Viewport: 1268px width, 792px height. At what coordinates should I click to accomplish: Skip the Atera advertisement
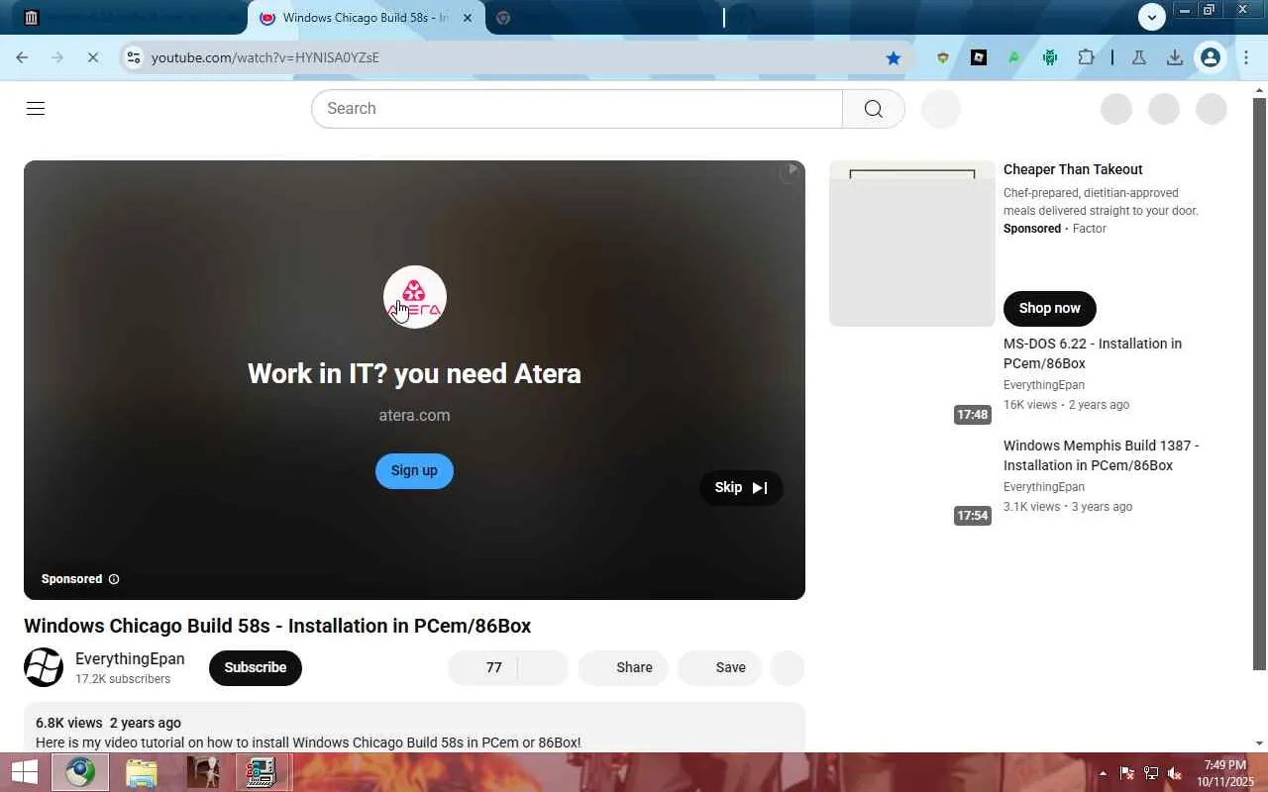tap(741, 488)
